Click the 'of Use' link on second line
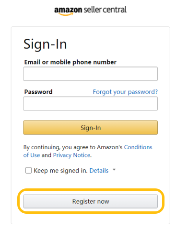Viewport: 188px width, 230px height. [32, 155]
